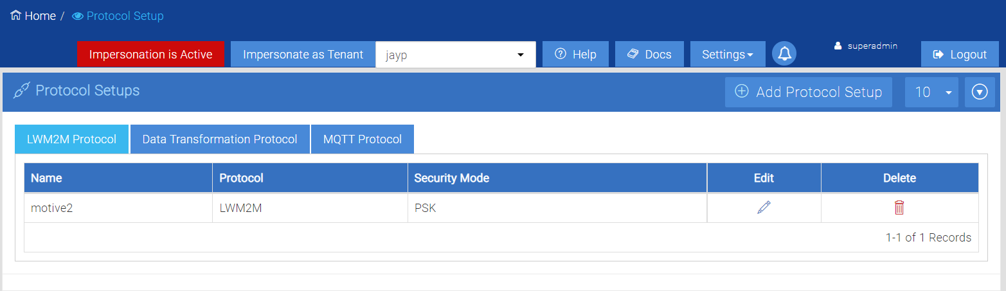Screen dimensions: 1006x291
Task: Open the page size dropdown showing 10
Action: click(931, 92)
